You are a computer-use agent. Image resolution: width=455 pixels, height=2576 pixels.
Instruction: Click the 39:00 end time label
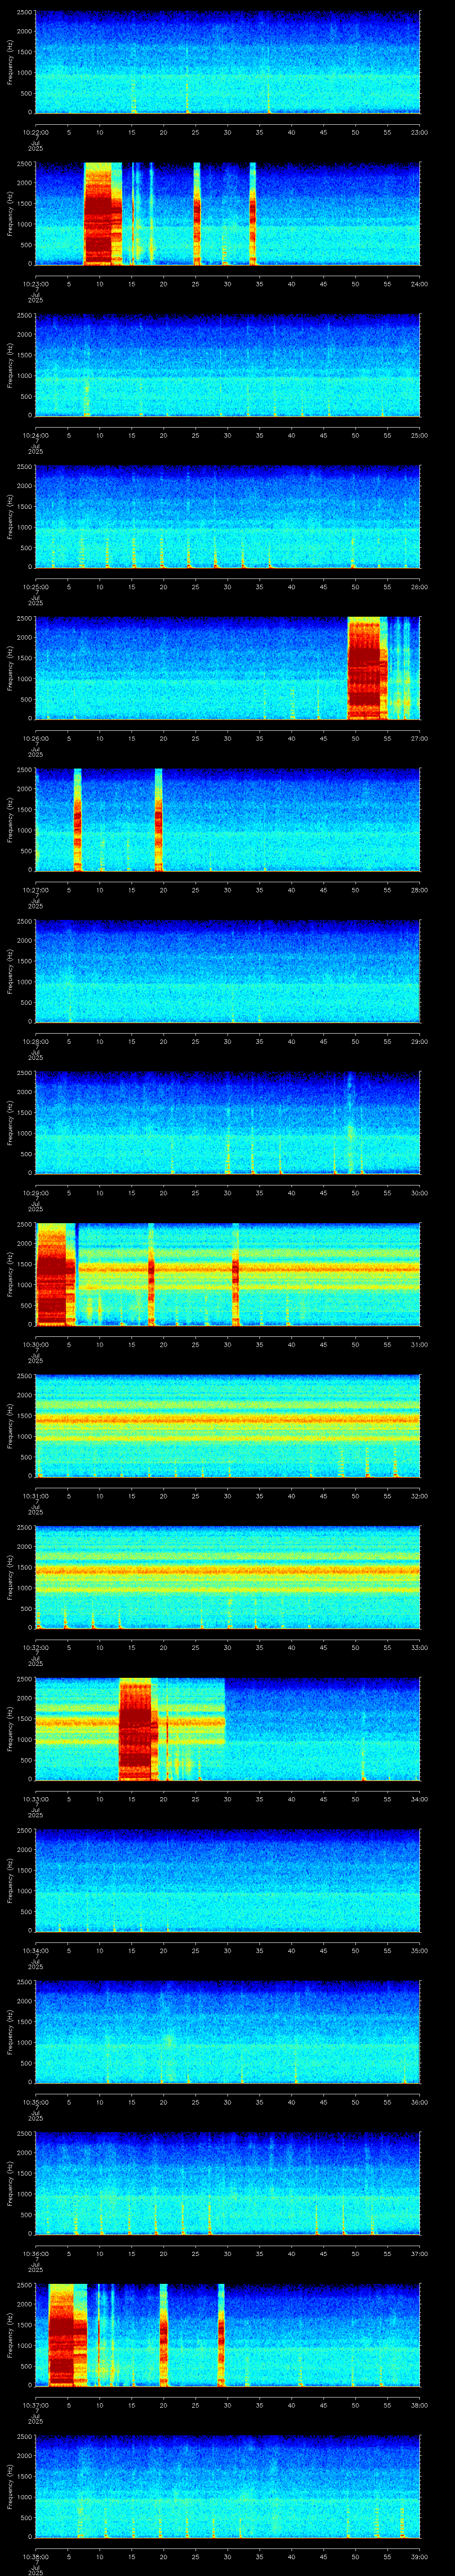click(419, 2556)
